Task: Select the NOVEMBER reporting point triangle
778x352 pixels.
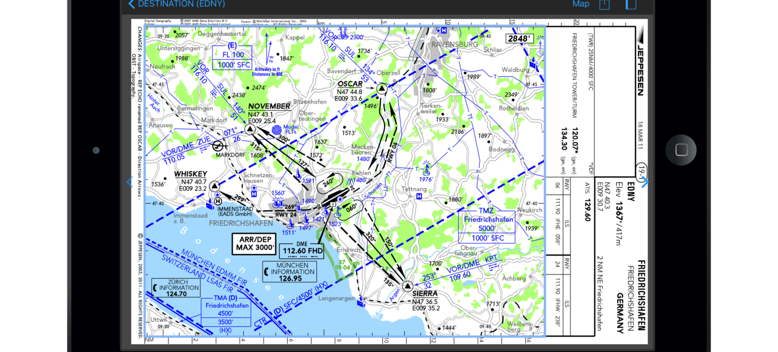Action: click(250, 129)
